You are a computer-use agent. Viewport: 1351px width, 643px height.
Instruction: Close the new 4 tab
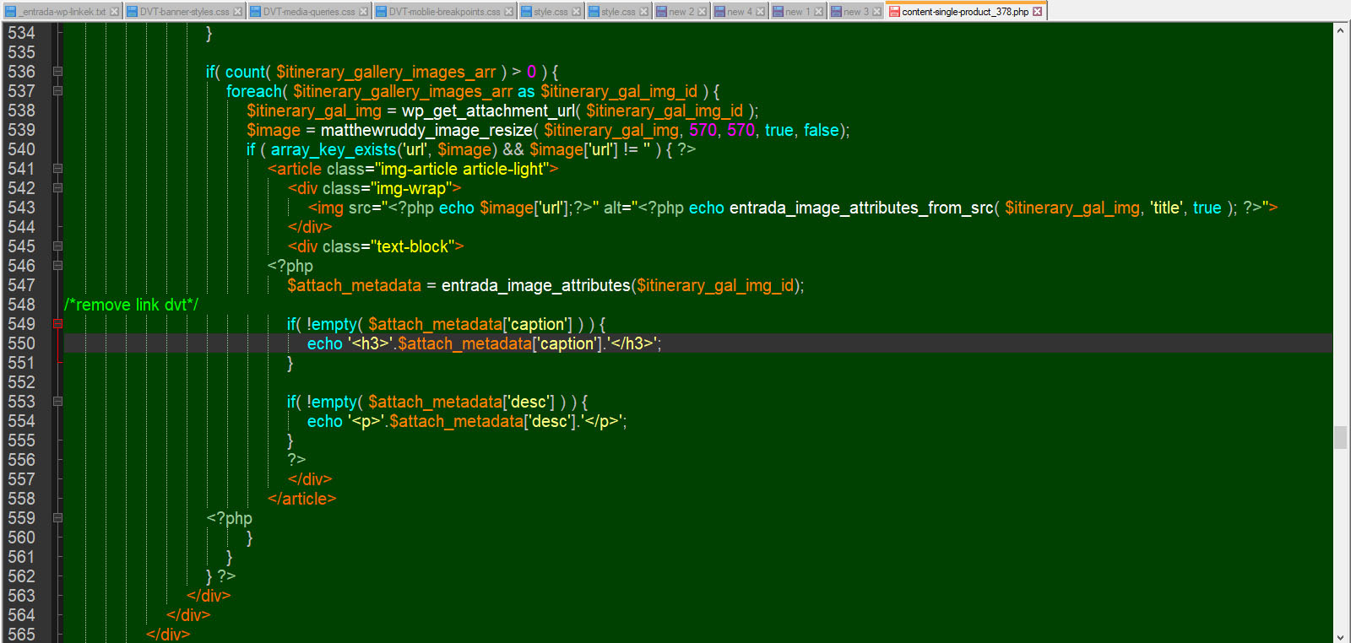point(761,12)
